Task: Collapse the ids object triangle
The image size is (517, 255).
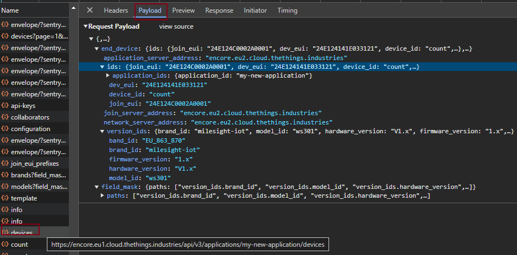Action: click(102, 67)
